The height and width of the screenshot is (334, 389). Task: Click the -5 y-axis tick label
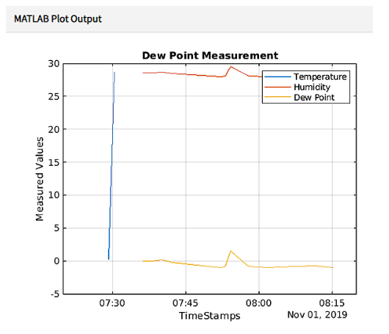click(55, 294)
